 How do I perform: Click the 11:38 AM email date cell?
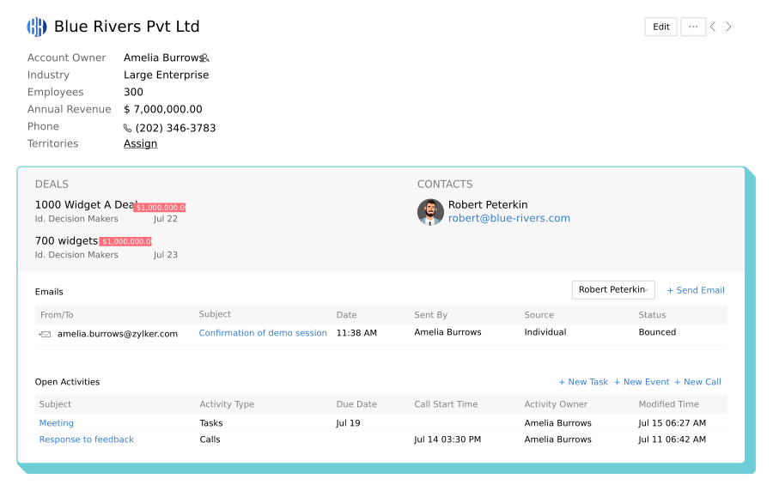pyautogui.click(x=356, y=333)
